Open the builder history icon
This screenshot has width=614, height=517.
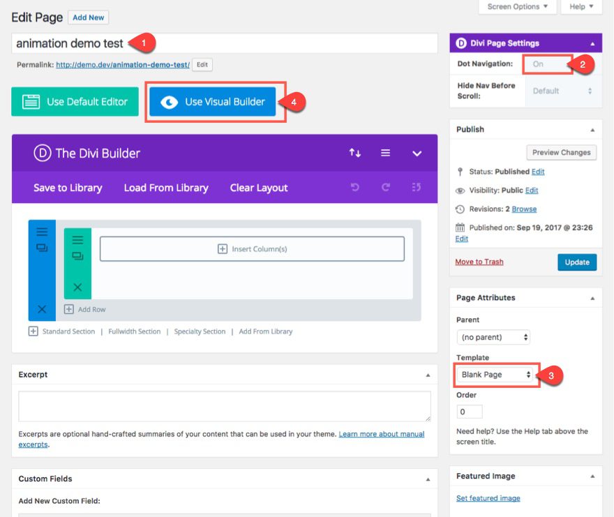click(417, 188)
